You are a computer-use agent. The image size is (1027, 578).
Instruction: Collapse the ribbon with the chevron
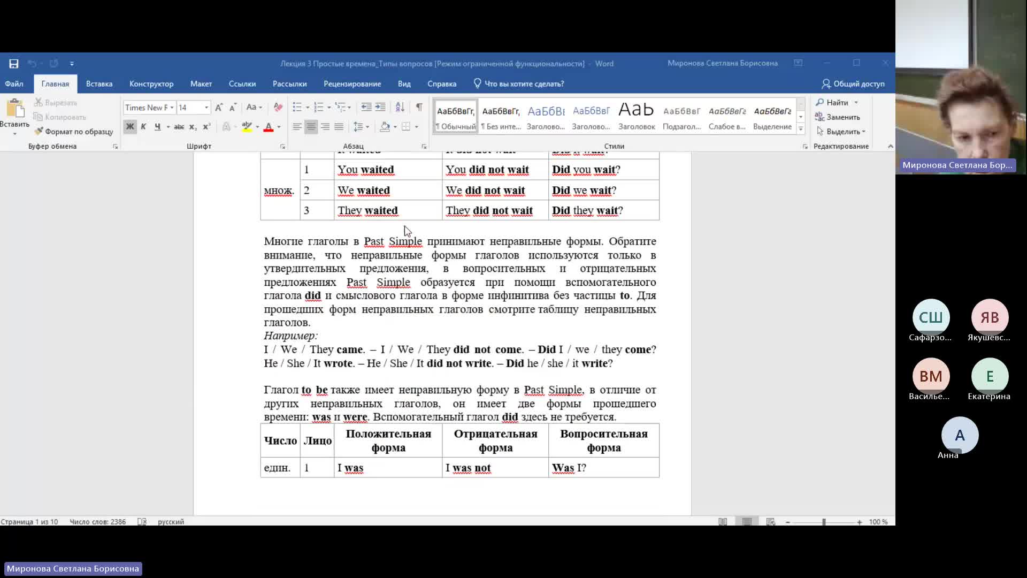[x=890, y=146]
